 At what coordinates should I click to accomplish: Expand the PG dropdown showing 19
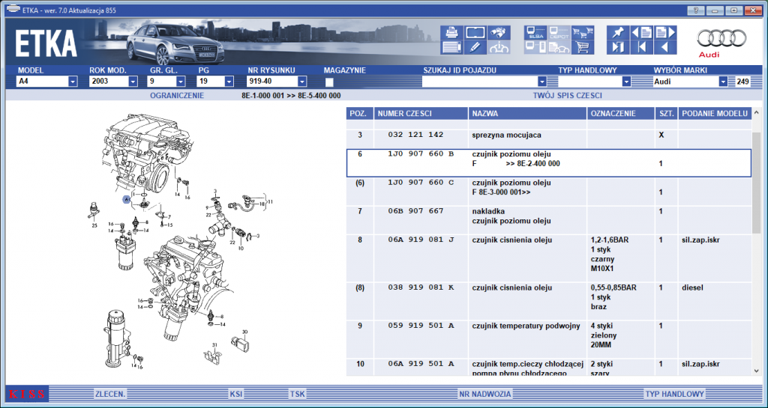(x=229, y=82)
